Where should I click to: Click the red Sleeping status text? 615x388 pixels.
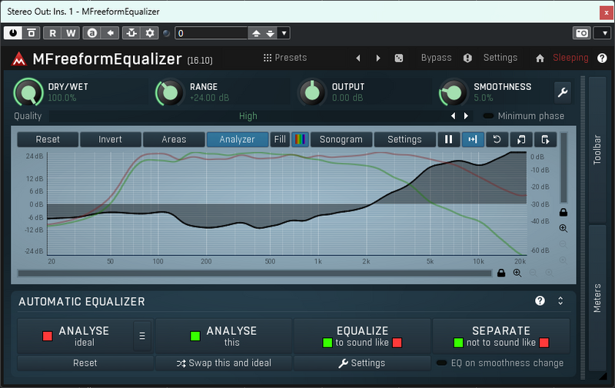pos(570,58)
